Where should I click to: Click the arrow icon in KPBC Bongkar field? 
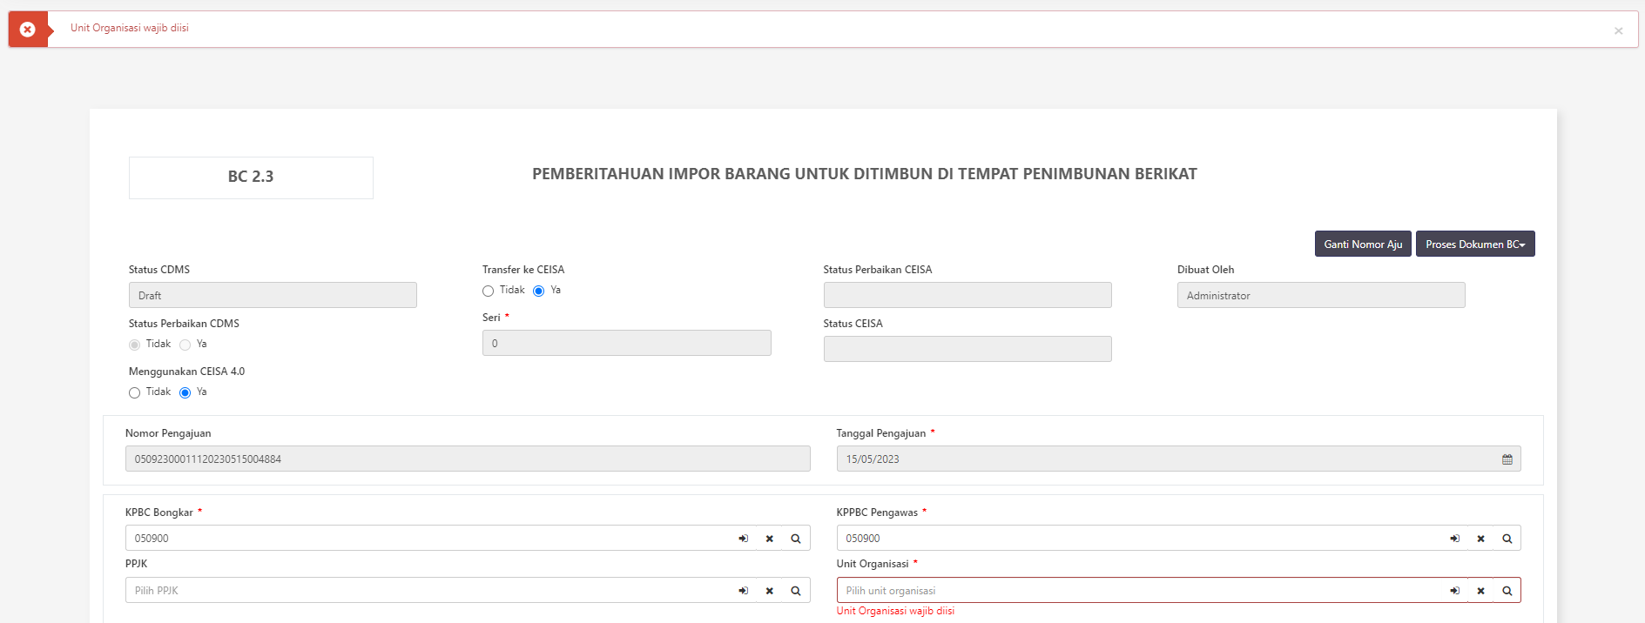743,539
